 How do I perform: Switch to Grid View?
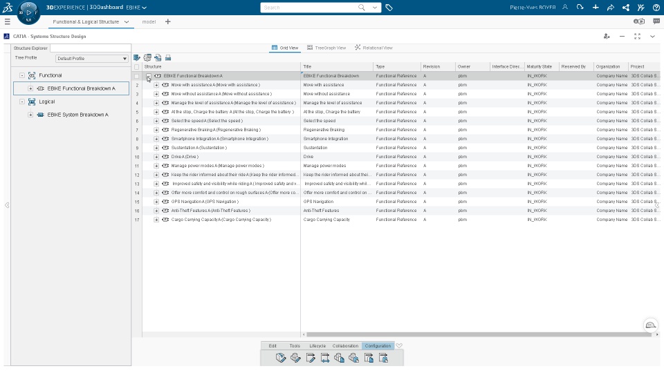tap(285, 48)
